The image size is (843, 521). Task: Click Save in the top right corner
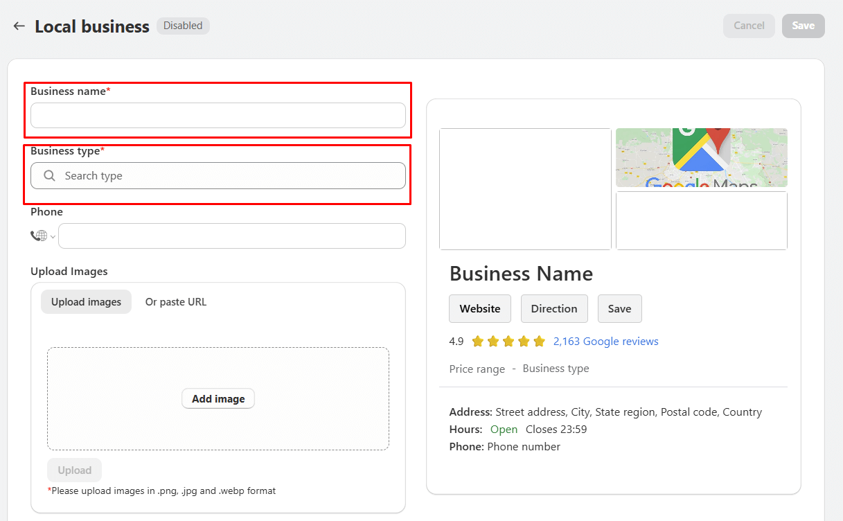click(x=803, y=26)
